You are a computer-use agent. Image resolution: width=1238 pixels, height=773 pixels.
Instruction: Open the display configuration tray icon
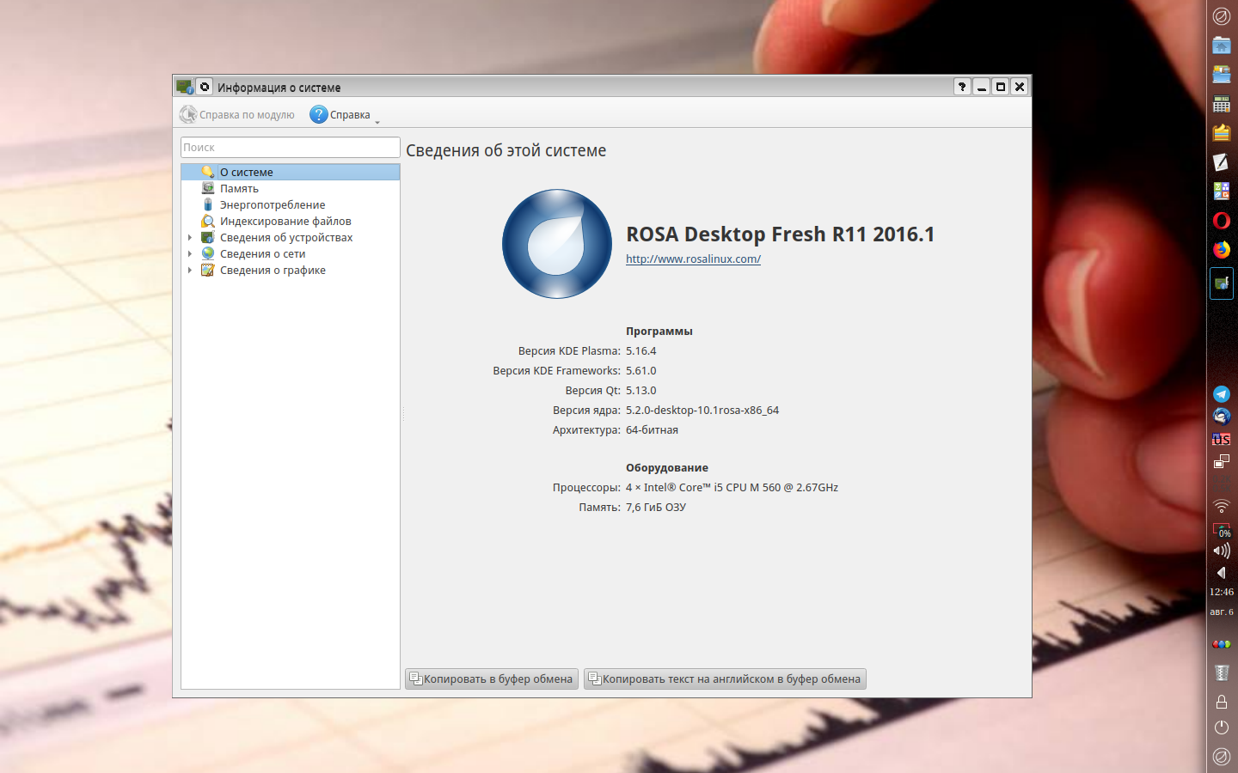tap(1222, 462)
